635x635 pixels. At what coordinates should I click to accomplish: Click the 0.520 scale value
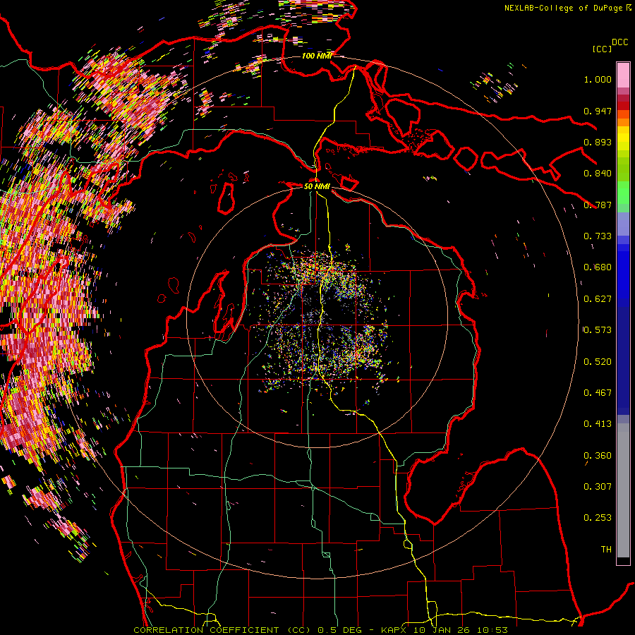pos(598,362)
